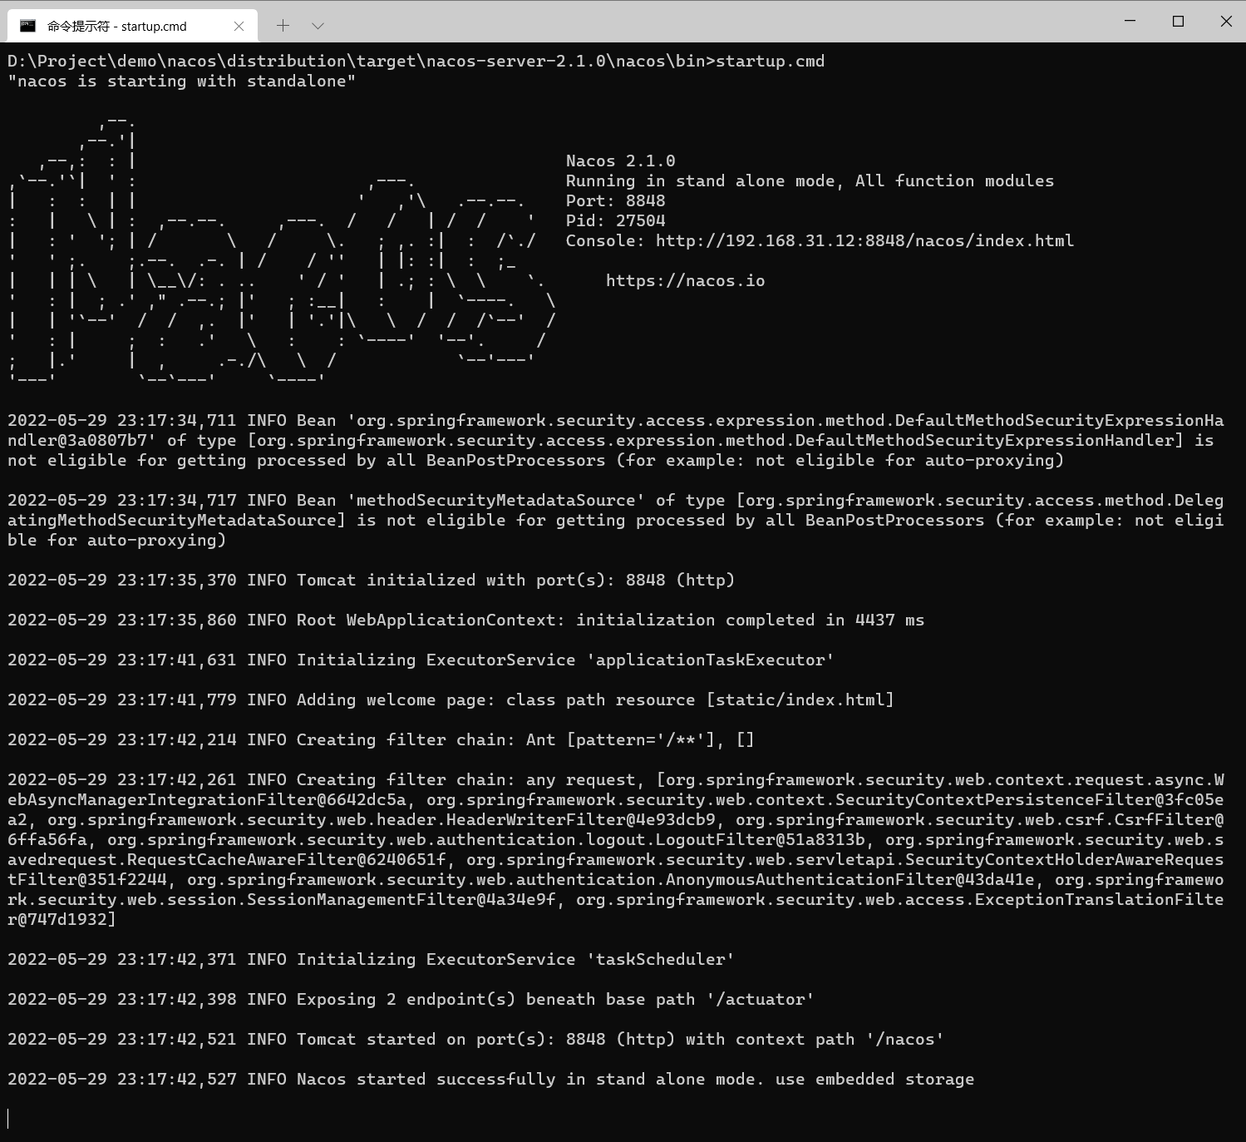Image resolution: width=1246 pixels, height=1142 pixels.
Task: Select the startup.cmd terminal tab
Action: tap(133, 26)
